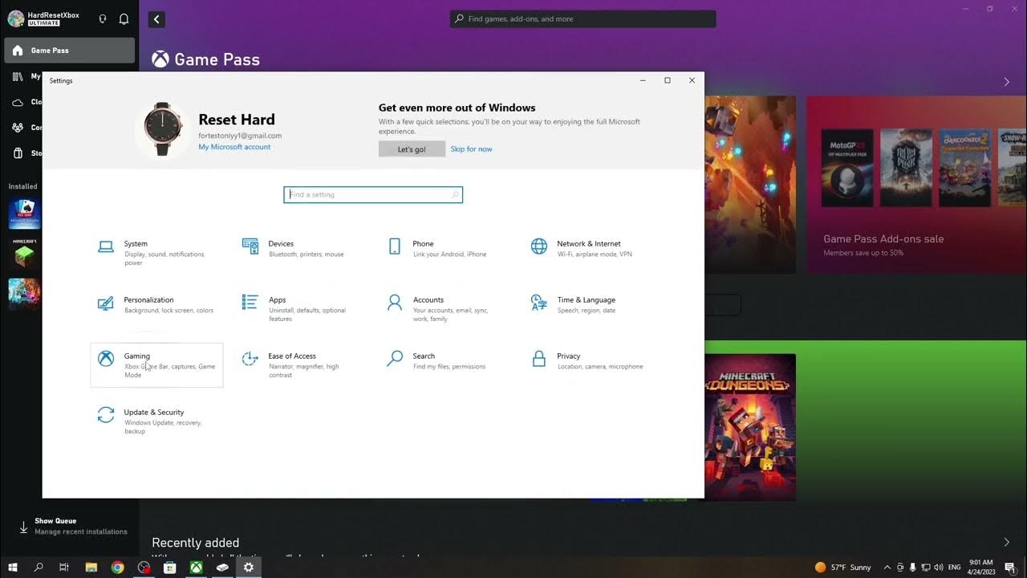Click the Xbox app back arrow

(x=156, y=19)
